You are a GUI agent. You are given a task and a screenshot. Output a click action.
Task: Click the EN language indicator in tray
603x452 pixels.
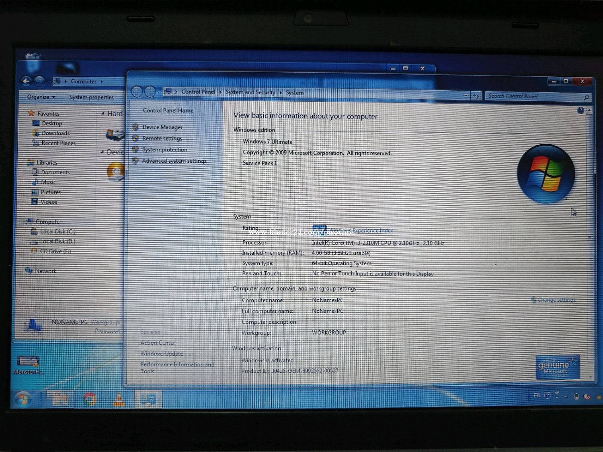pyautogui.click(x=537, y=396)
